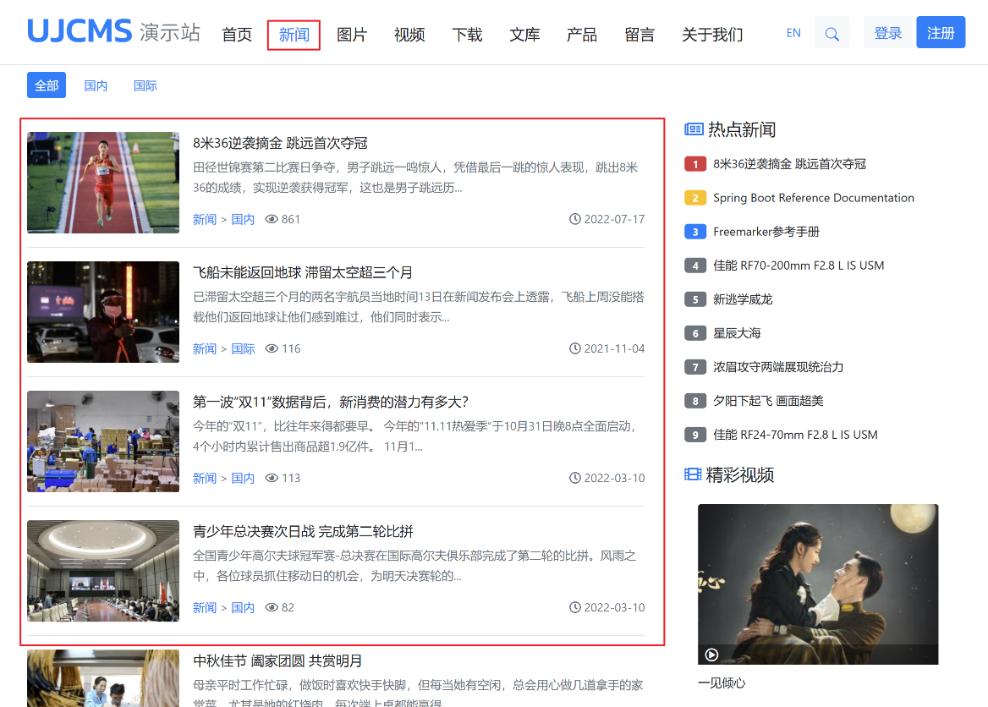Click the summary starting 田径世锦赛第二比赛日争夺

pos(416,178)
